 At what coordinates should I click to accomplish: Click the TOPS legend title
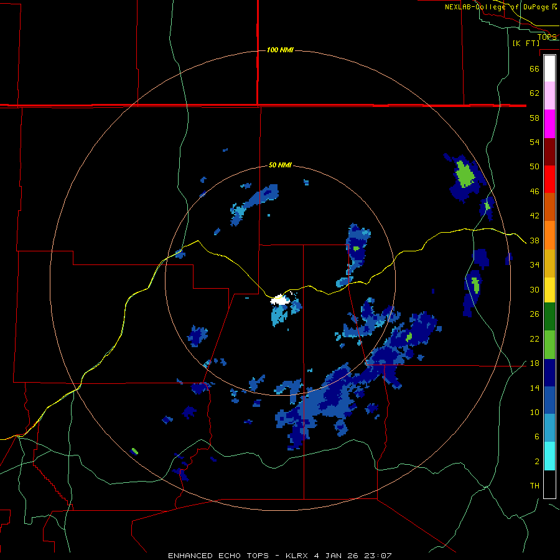point(547,37)
